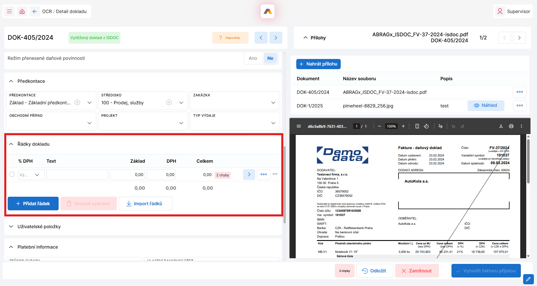
Task: Open Nápověda help
Action: 230,38
